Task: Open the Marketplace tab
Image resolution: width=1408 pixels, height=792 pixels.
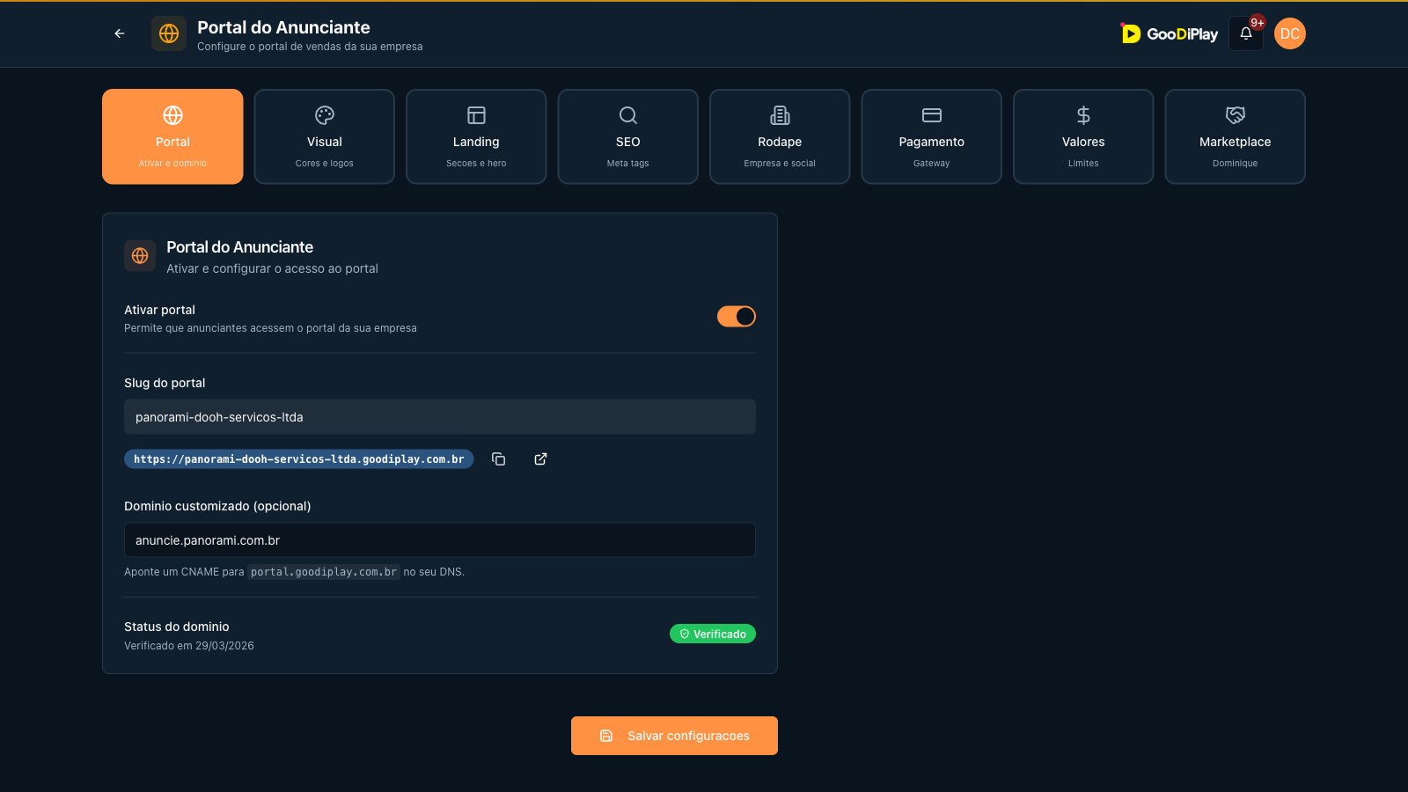Action: coord(1236,136)
